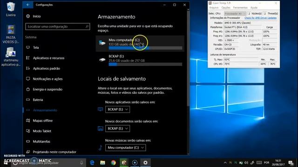Click Check for AMD Driver Updates link
Screen dimensions: 298x167
click(260, 18)
